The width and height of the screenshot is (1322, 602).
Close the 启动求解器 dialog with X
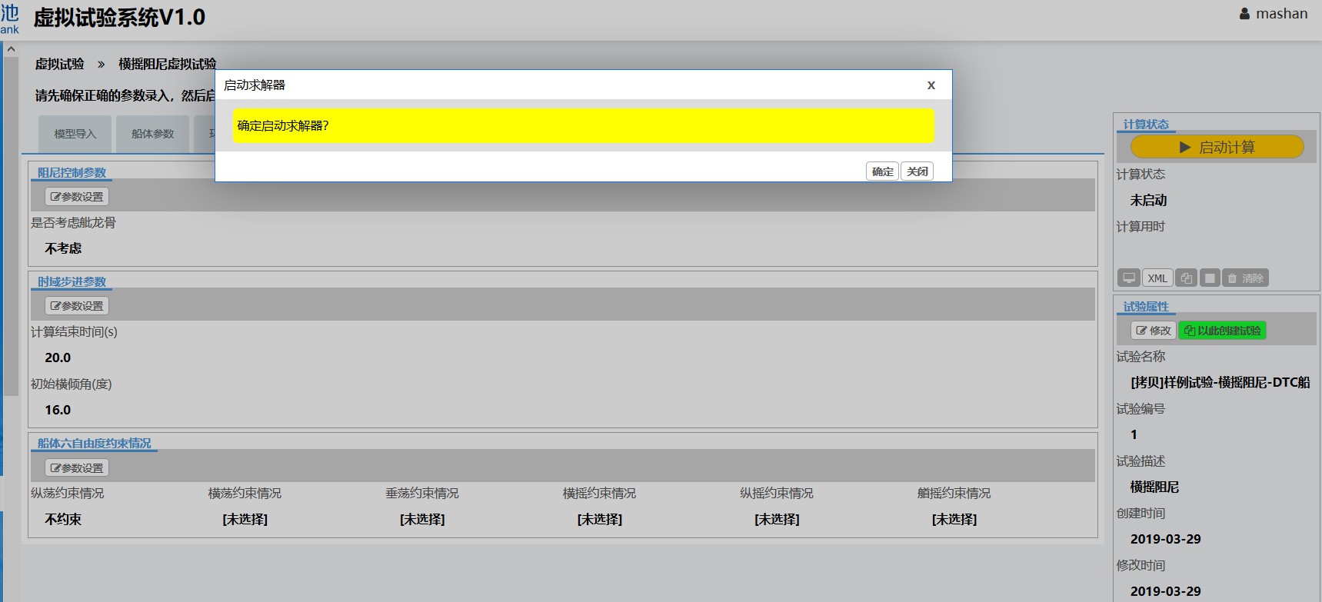(x=931, y=85)
